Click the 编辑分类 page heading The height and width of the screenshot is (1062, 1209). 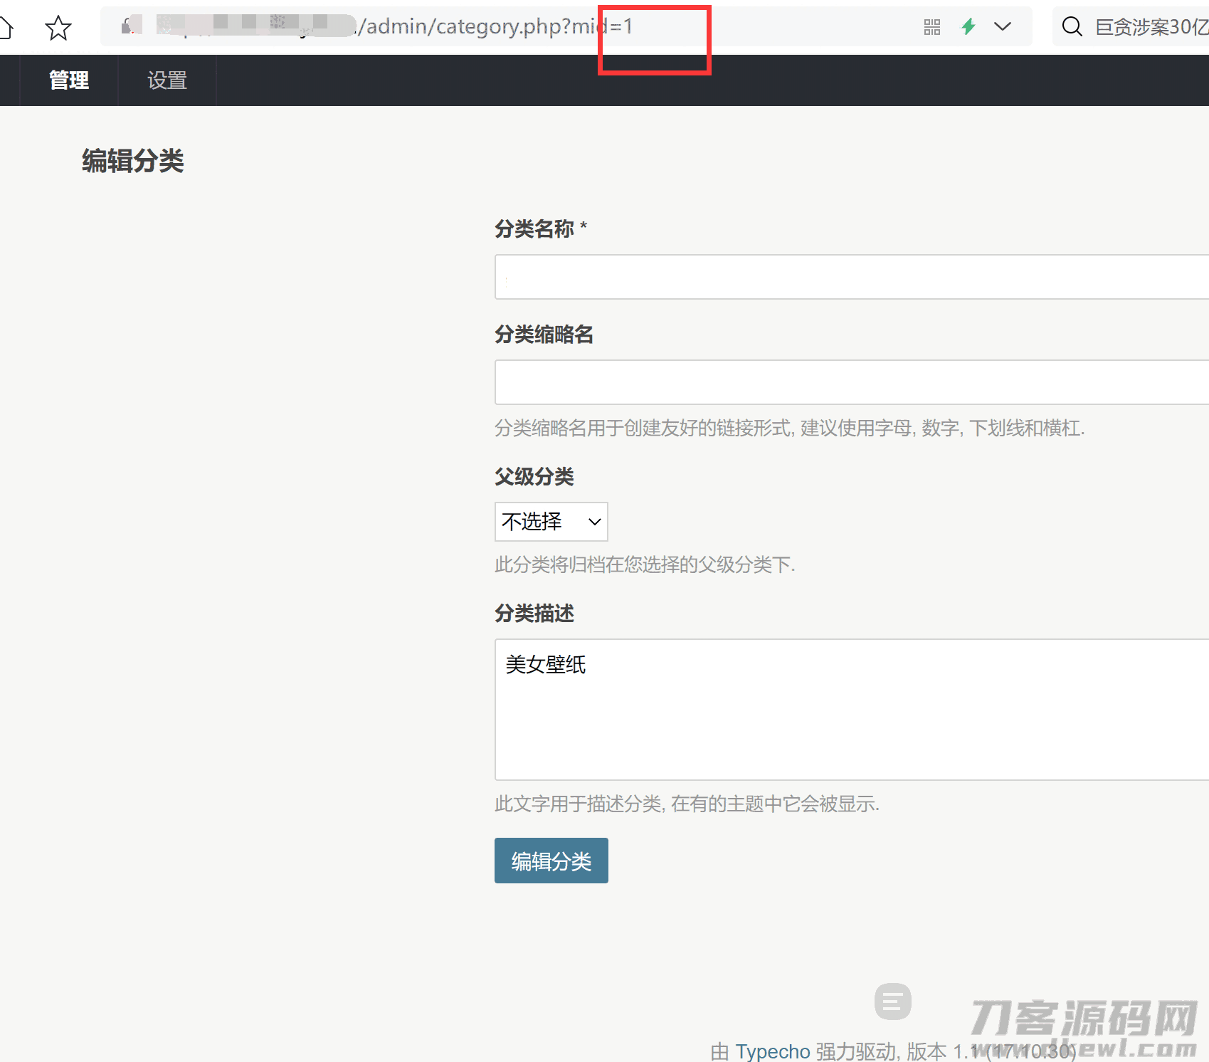(x=133, y=161)
